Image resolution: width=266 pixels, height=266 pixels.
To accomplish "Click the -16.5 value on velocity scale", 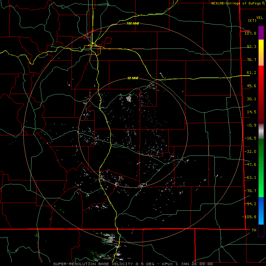I will (250, 138).
